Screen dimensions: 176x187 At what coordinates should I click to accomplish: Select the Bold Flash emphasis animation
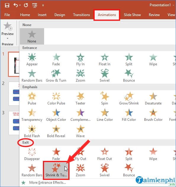point(32,131)
